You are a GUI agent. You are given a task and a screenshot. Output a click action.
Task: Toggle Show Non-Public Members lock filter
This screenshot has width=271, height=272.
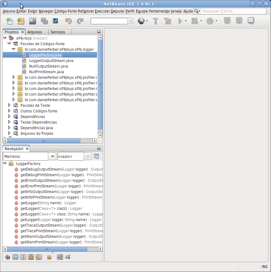(x=31, y=257)
